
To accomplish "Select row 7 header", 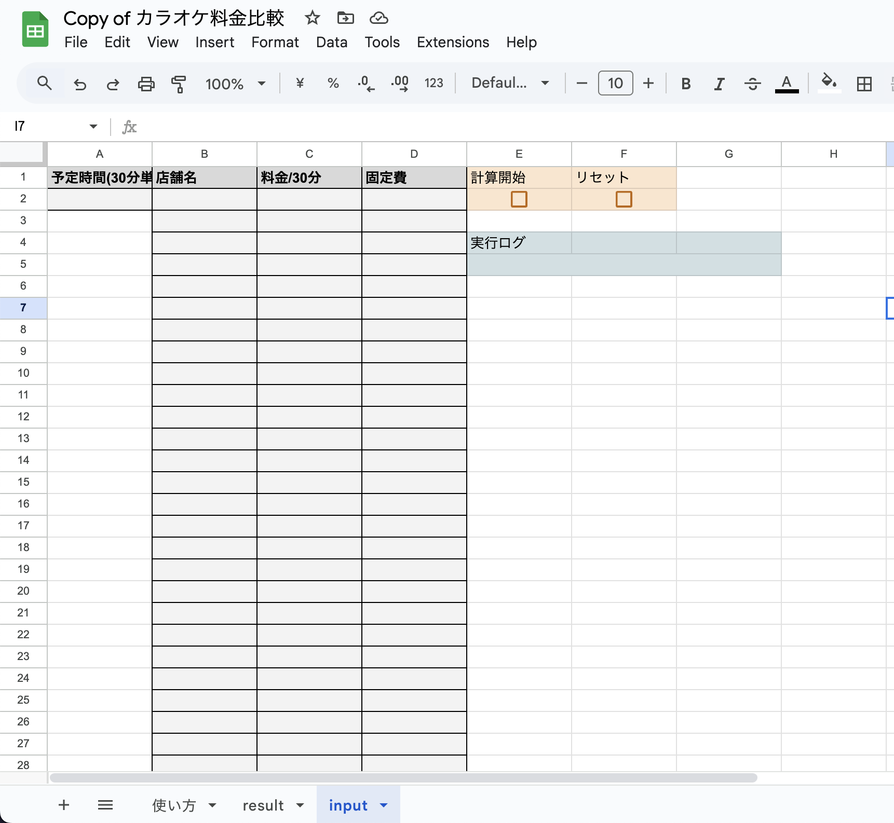I will (23, 308).
